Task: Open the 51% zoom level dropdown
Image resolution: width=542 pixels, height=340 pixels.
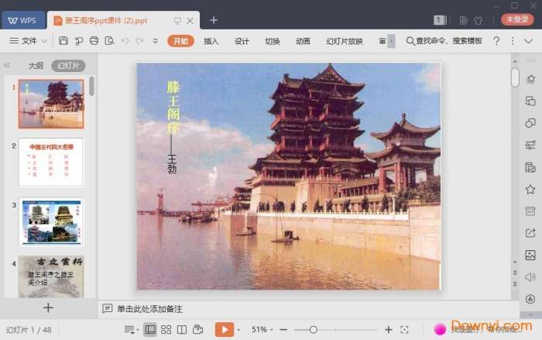Action: pos(262,330)
